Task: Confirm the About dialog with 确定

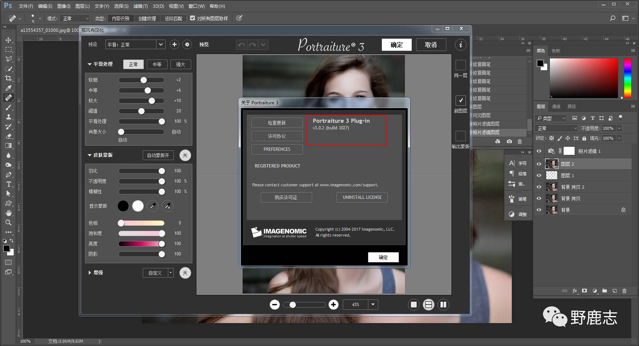Action: [x=383, y=257]
